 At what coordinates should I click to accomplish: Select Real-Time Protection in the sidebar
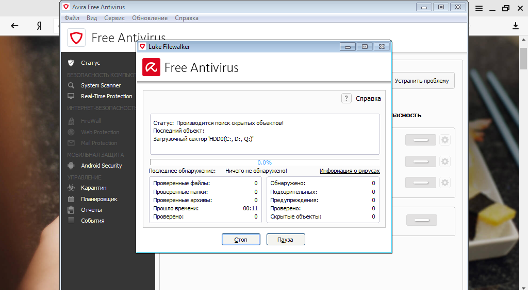106,96
